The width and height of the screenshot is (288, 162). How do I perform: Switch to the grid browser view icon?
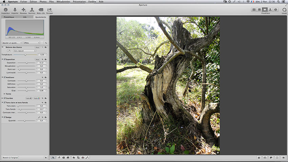click(x=254, y=9)
